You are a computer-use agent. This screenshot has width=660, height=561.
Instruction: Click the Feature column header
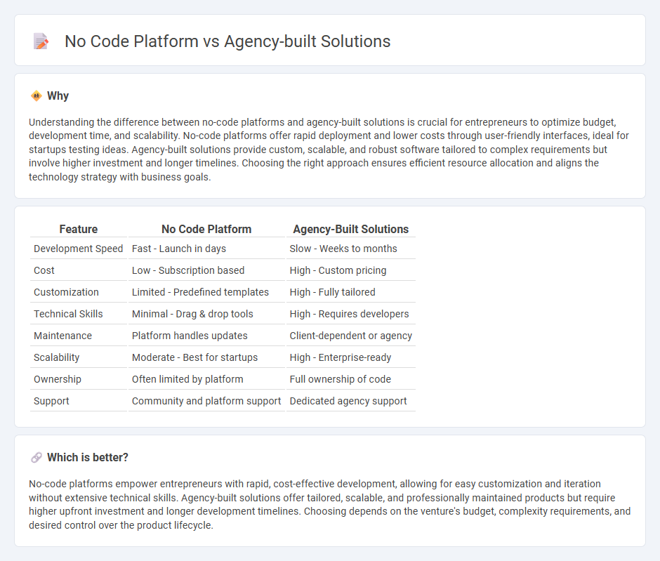[79, 229]
